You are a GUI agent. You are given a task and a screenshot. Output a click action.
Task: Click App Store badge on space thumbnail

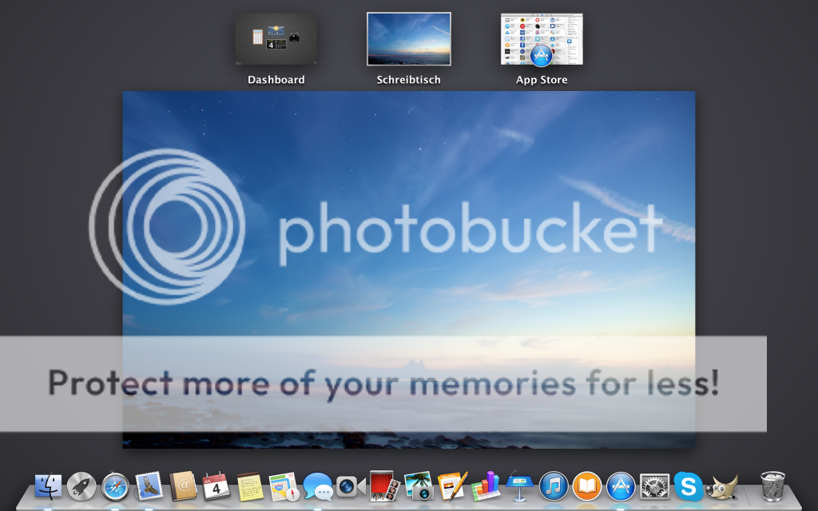[541, 56]
